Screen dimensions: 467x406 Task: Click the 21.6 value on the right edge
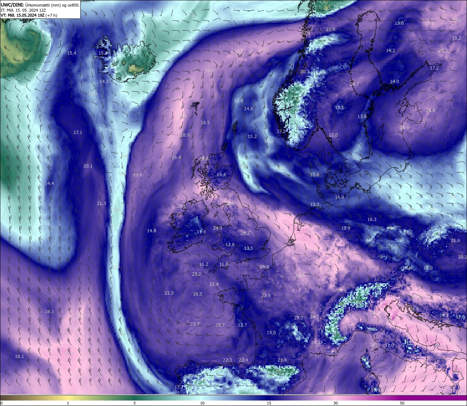(455, 241)
